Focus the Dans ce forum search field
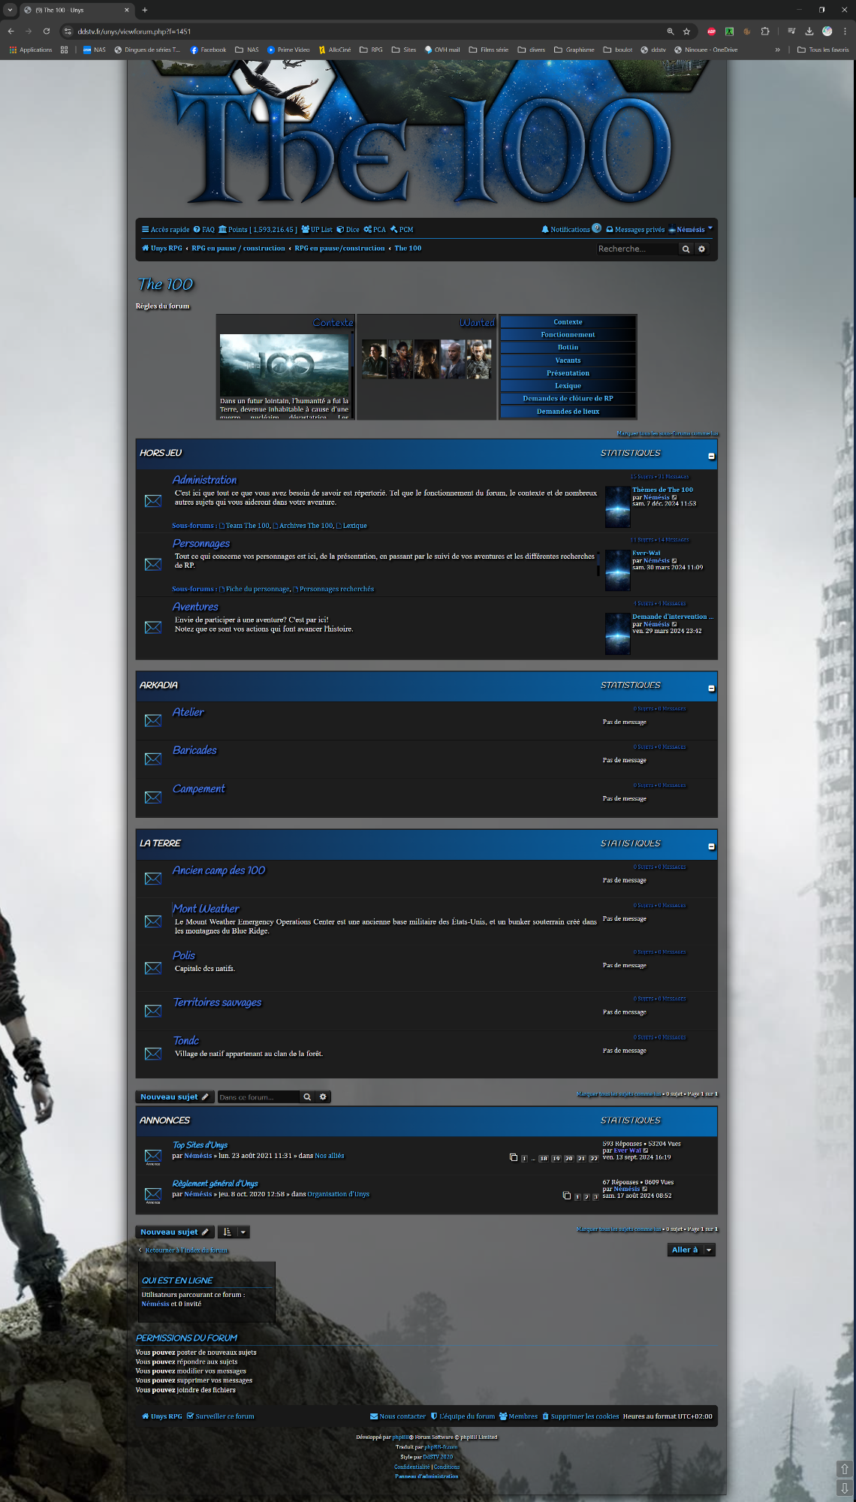Image resolution: width=856 pixels, height=1502 pixels. click(x=258, y=1097)
